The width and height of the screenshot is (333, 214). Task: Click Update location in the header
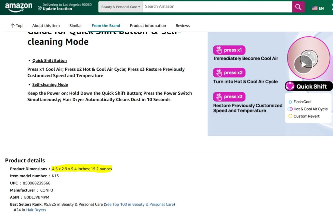(x=57, y=9)
